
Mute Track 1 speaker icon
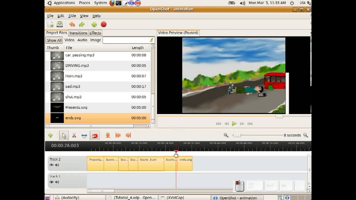click(x=57, y=182)
